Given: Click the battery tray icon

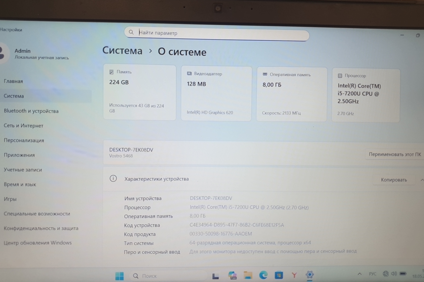Looking at the screenshot, I should 403,273.
